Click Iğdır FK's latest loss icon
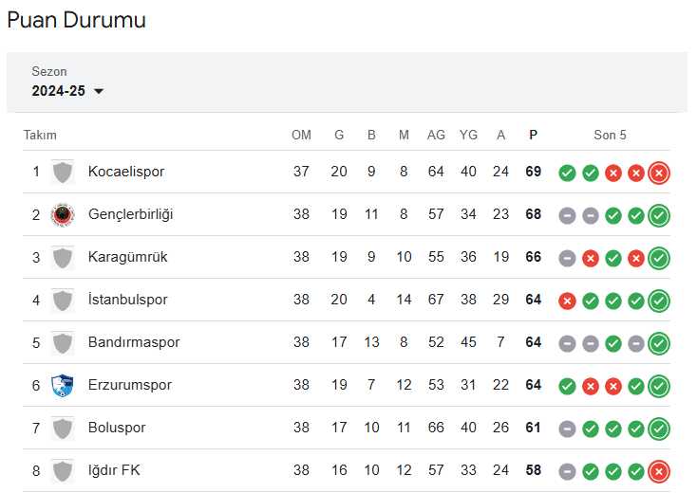This screenshot has height=493, width=697. point(659,472)
